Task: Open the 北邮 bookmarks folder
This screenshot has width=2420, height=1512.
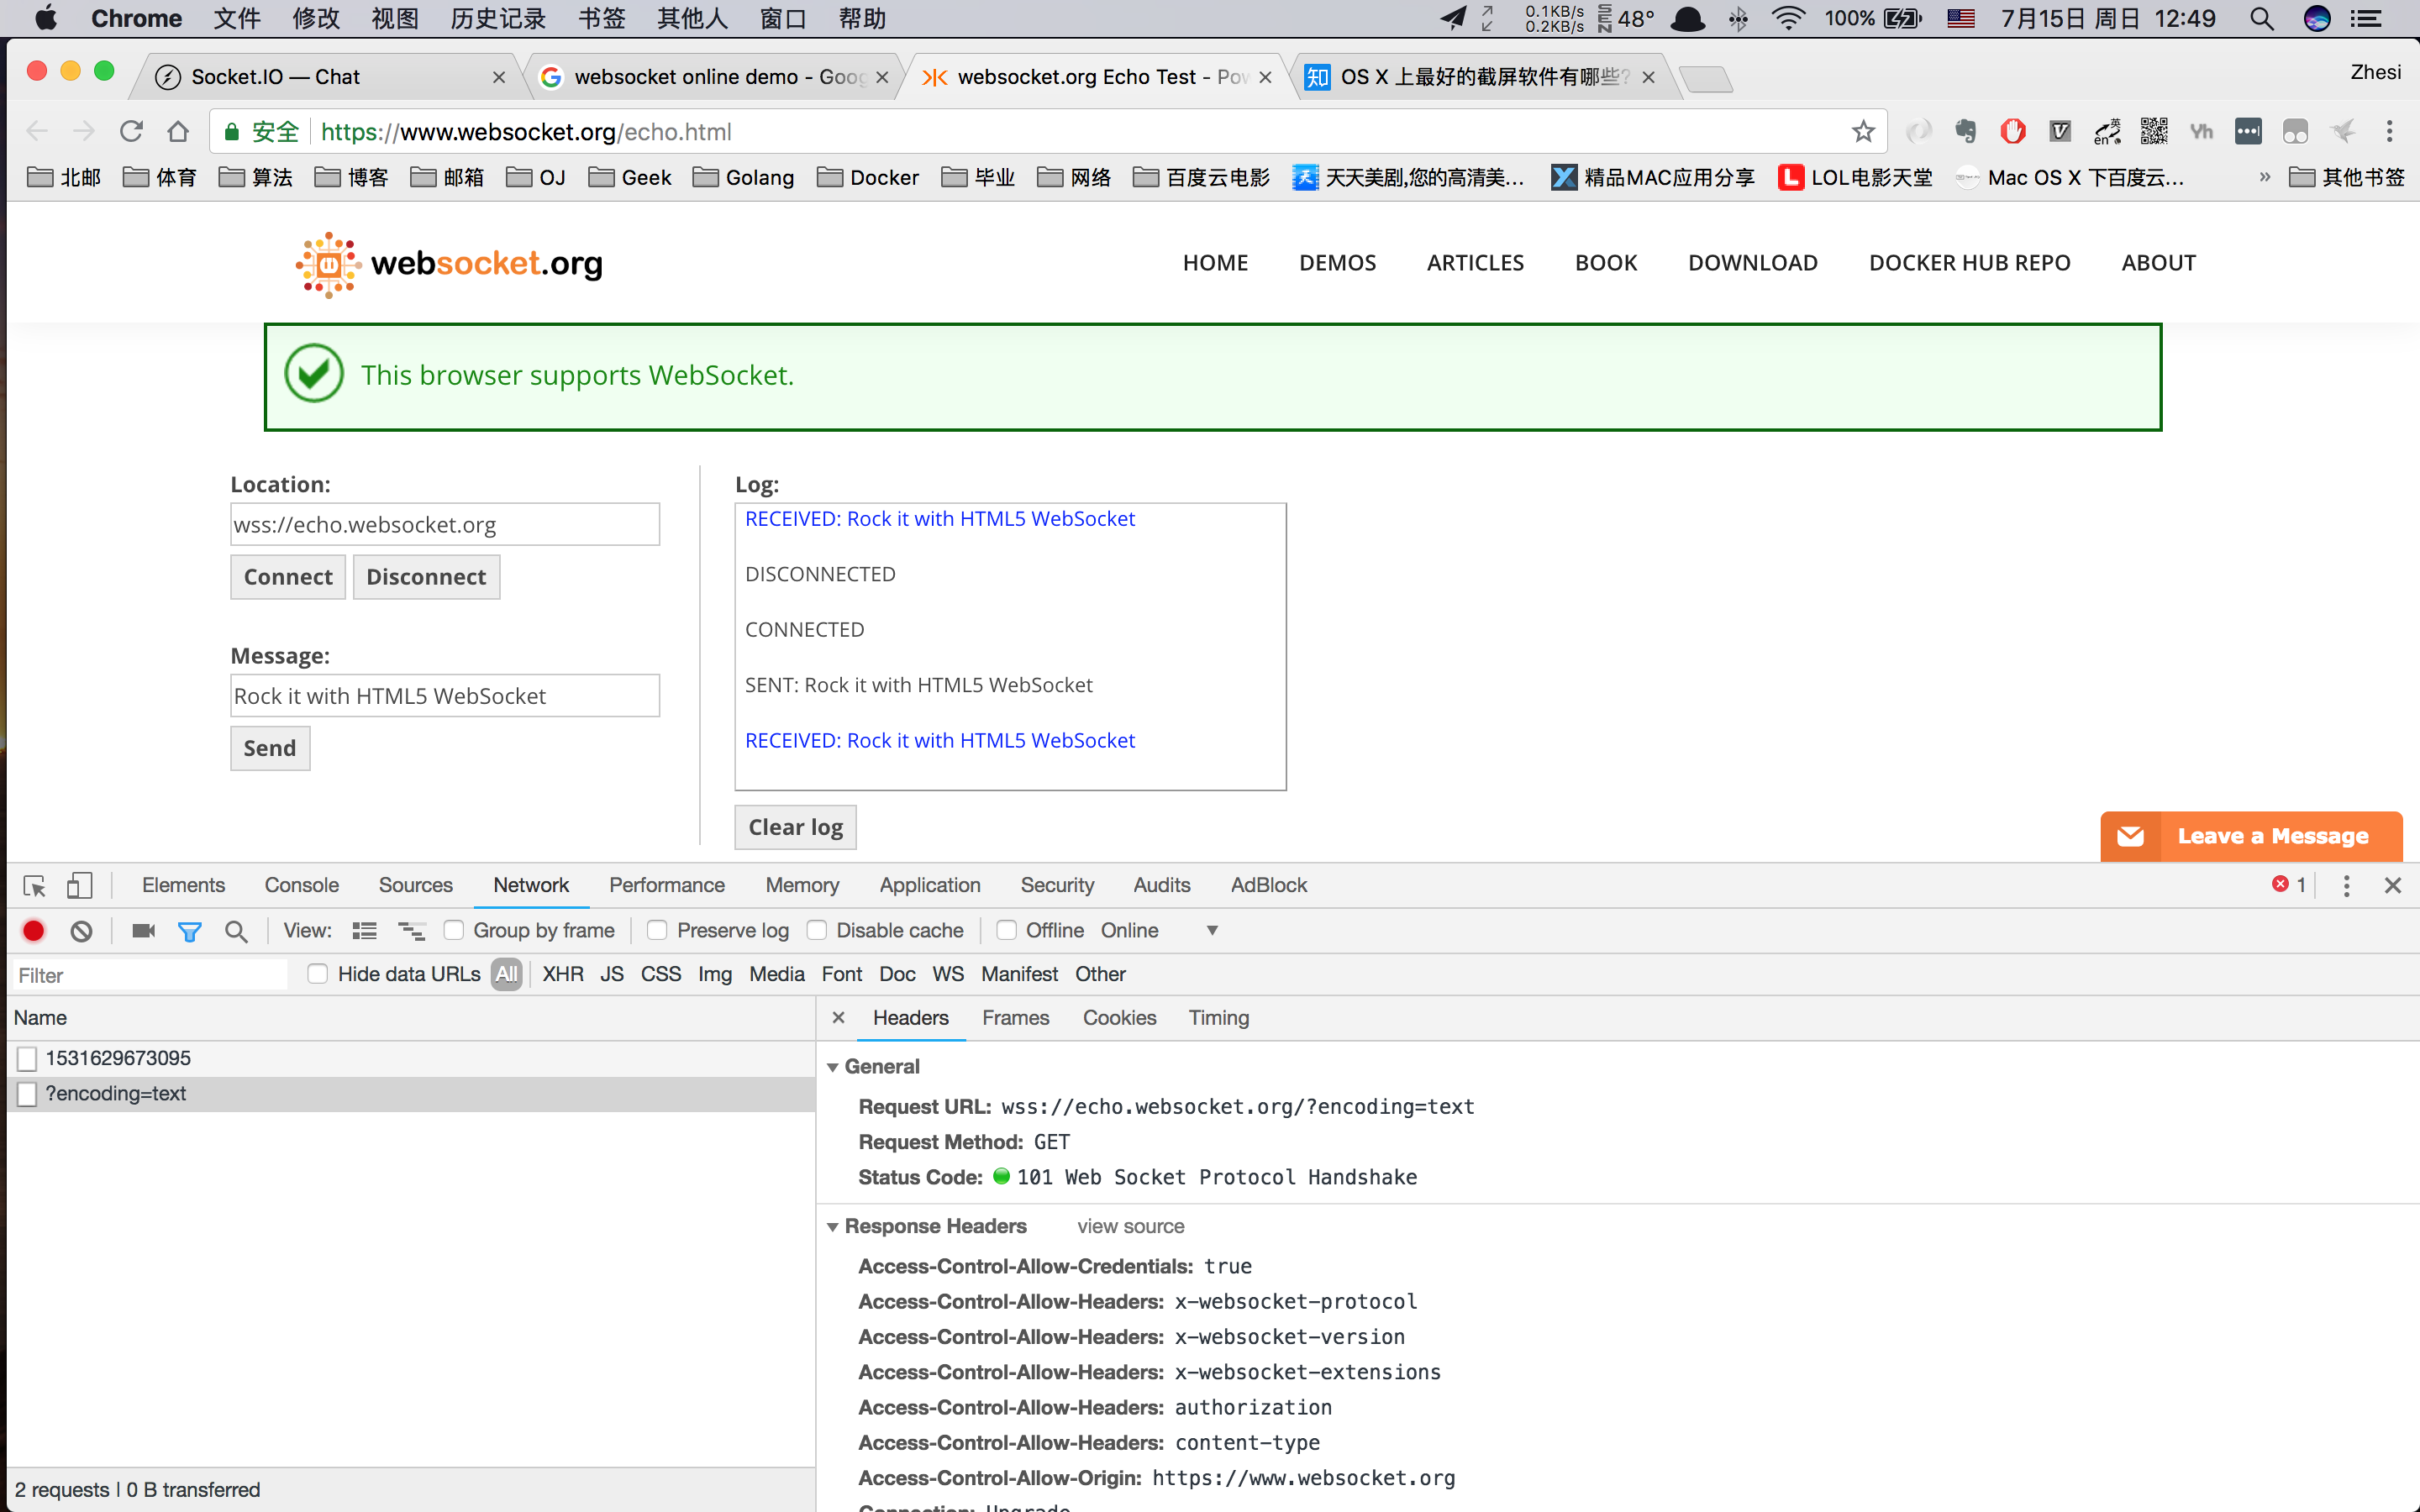Action: click(x=64, y=177)
